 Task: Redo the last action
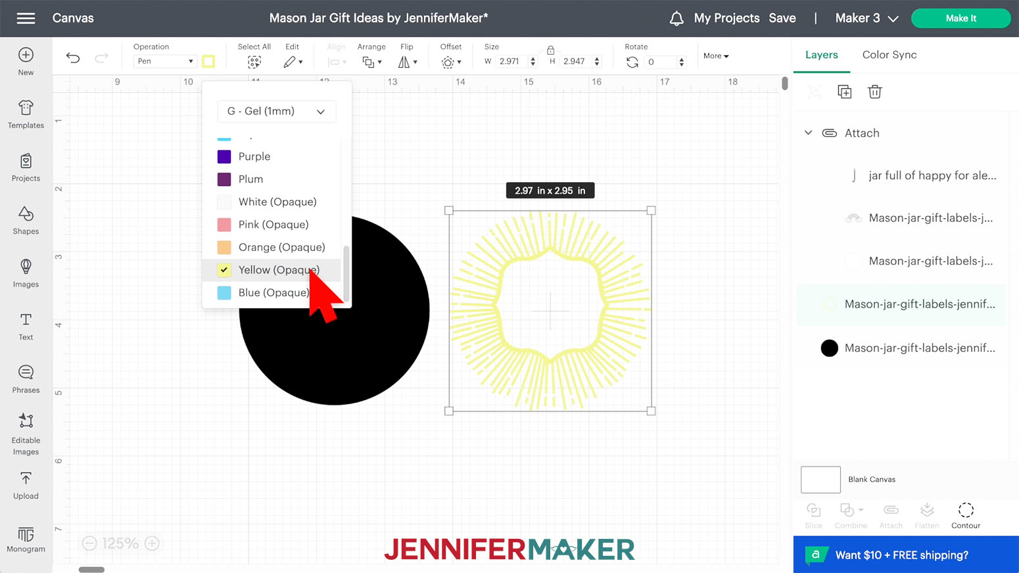click(101, 58)
